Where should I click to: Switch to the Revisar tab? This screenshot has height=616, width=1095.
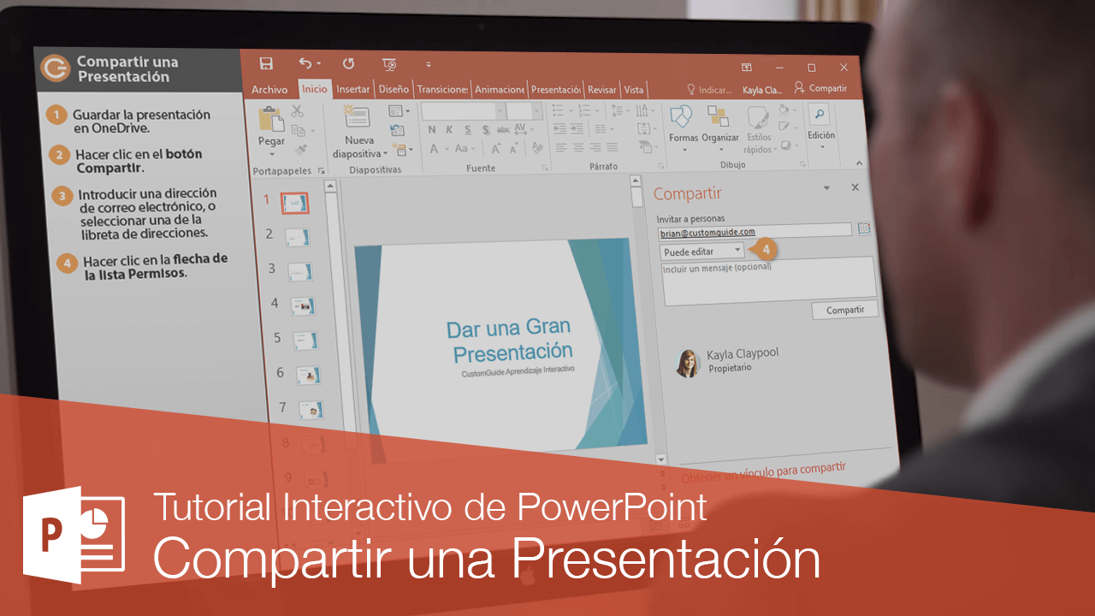[x=602, y=89]
